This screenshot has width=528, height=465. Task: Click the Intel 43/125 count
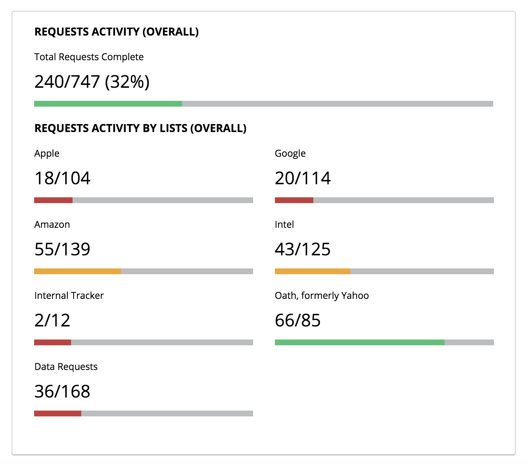(x=303, y=249)
